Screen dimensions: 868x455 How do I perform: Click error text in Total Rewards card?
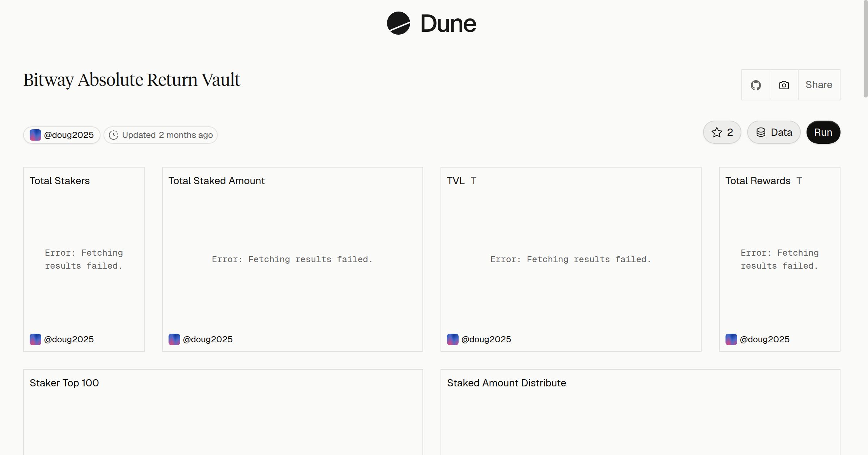click(780, 259)
